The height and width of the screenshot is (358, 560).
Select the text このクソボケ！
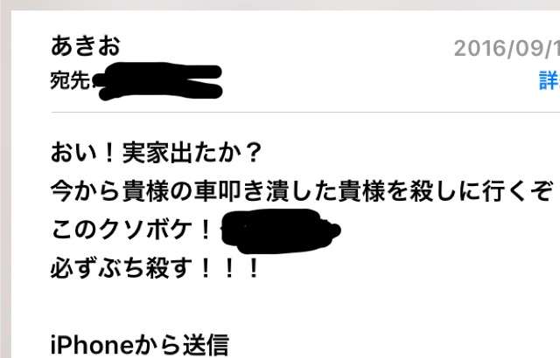pyautogui.click(x=132, y=229)
